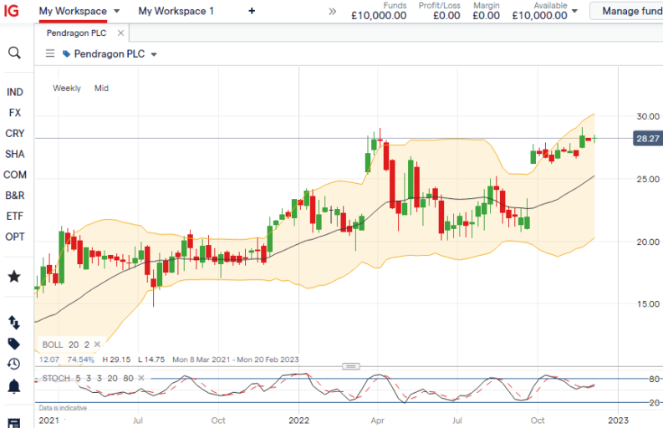This screenshot has height=428, width=663.
Task: Open the CRY crypto menu
Action: [15, 134]
